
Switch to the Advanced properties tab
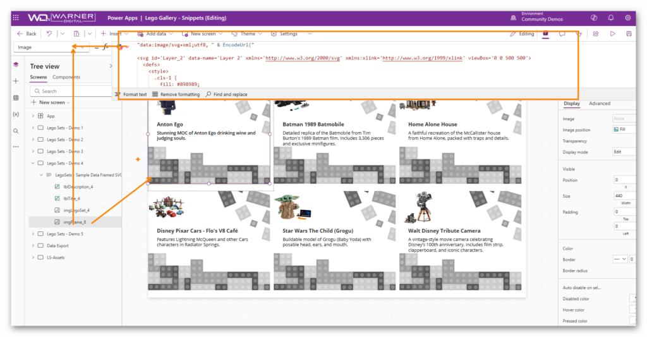point(599,104)
